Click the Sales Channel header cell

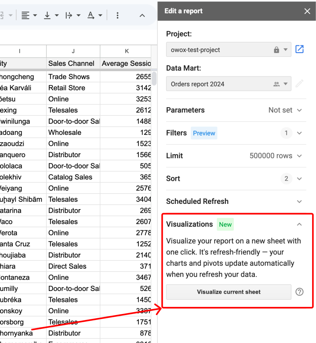[73, 63]
